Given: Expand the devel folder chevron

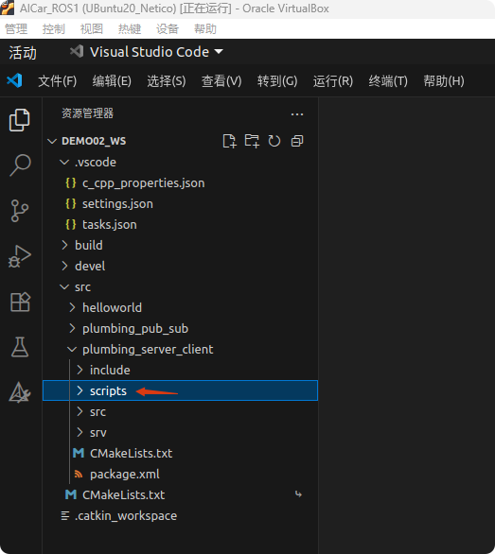Looking at the screenshot, I should pyautogui.click(x=64, y=266).
